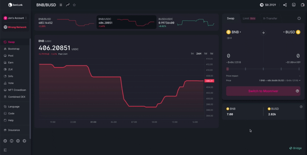Open the wallet icon at top right

pyautogui.click(x=303, y=5)
